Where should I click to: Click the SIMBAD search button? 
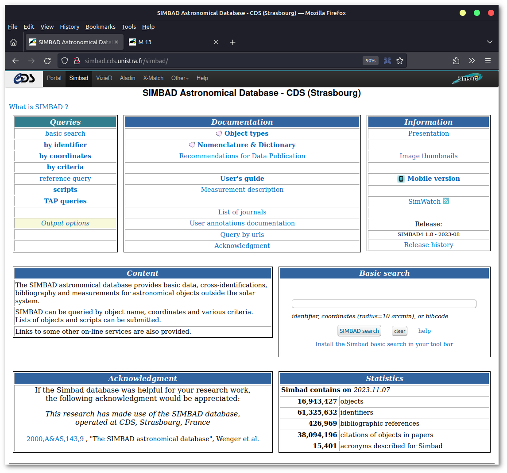point(359,331)
